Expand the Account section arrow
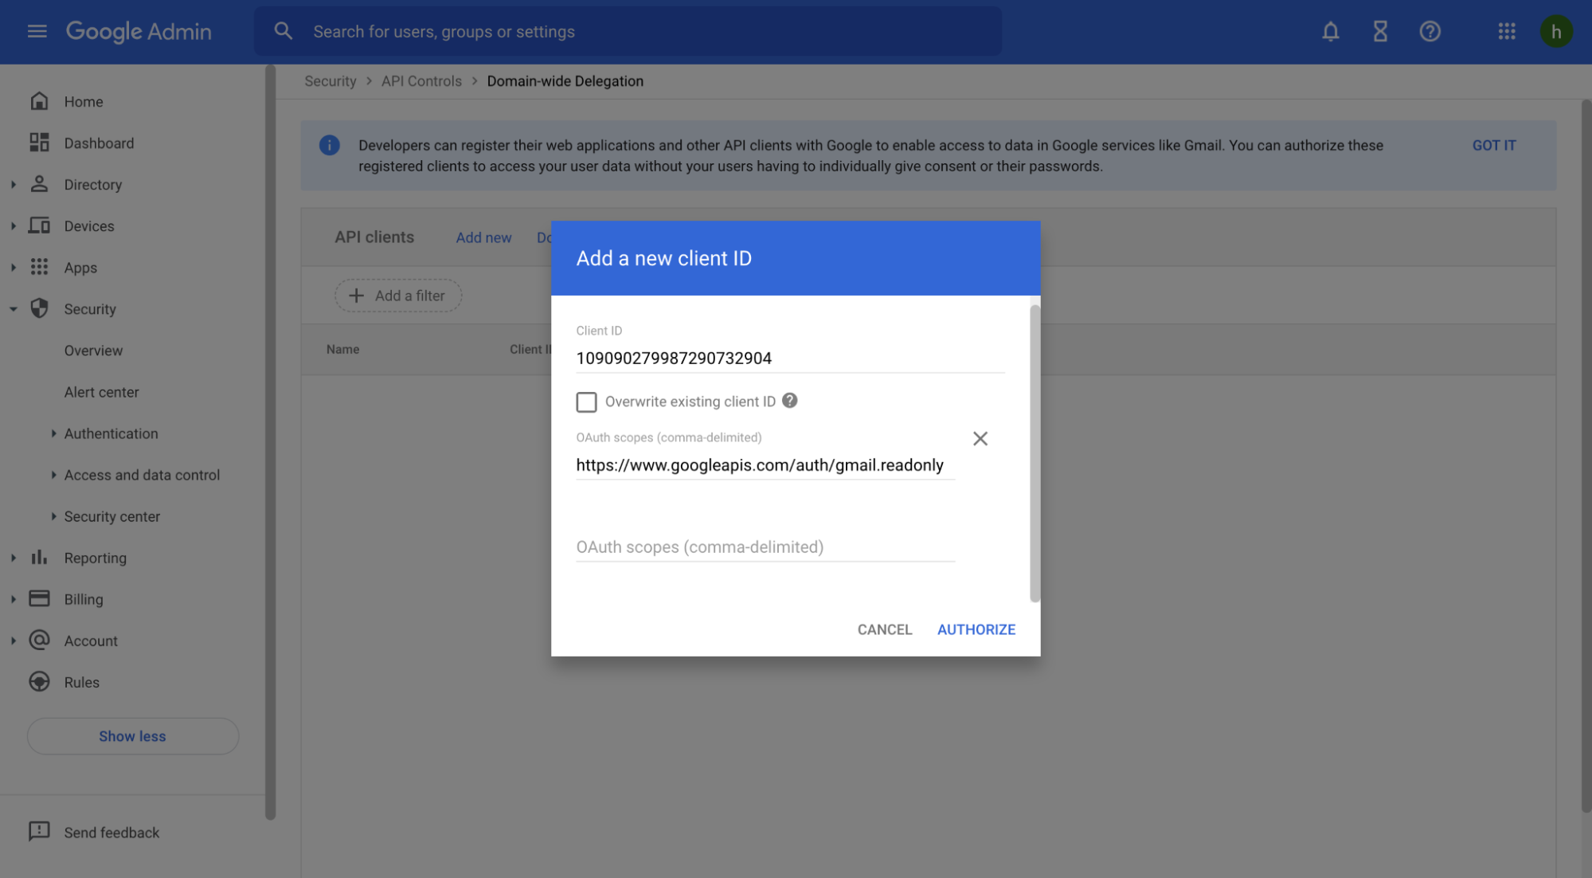 point(14,640)
